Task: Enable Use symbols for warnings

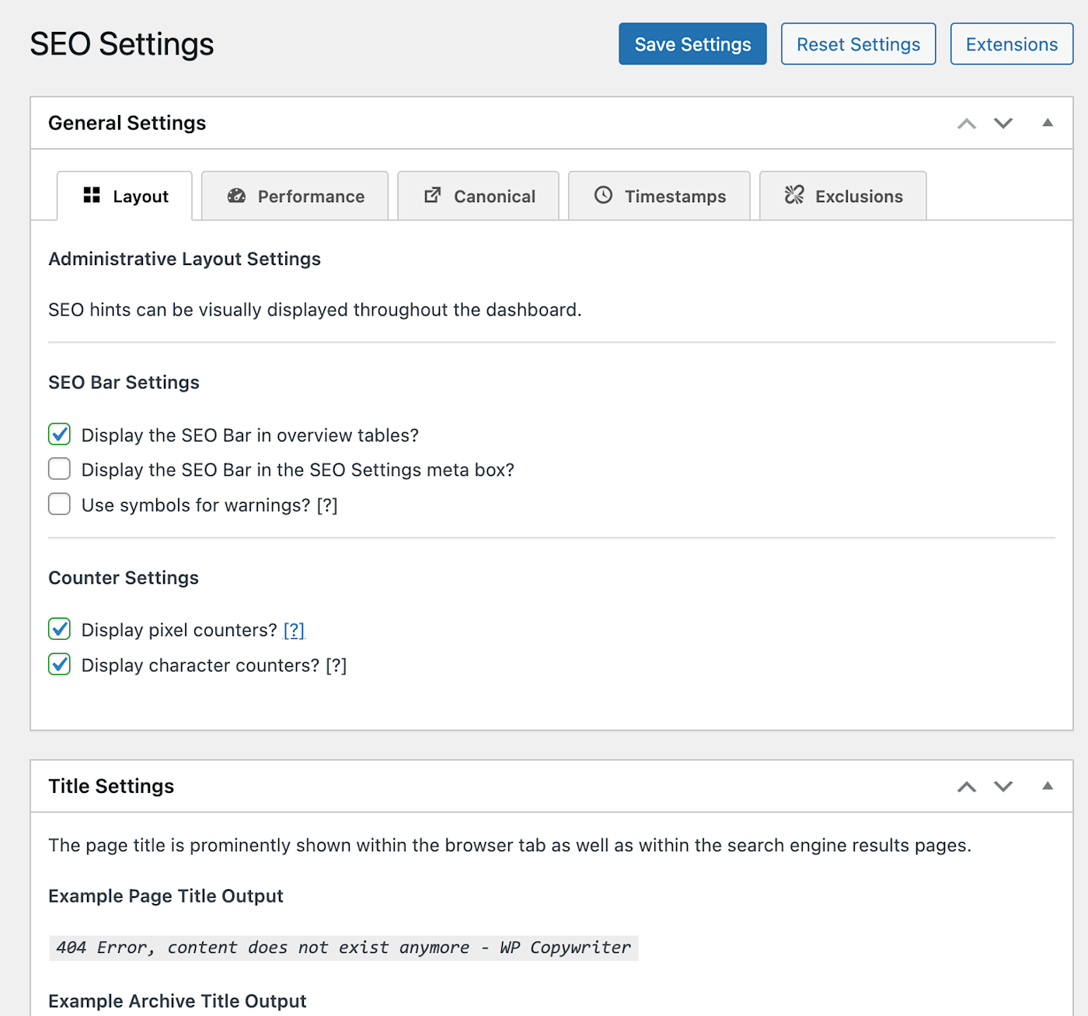Action: pos(60,505)
